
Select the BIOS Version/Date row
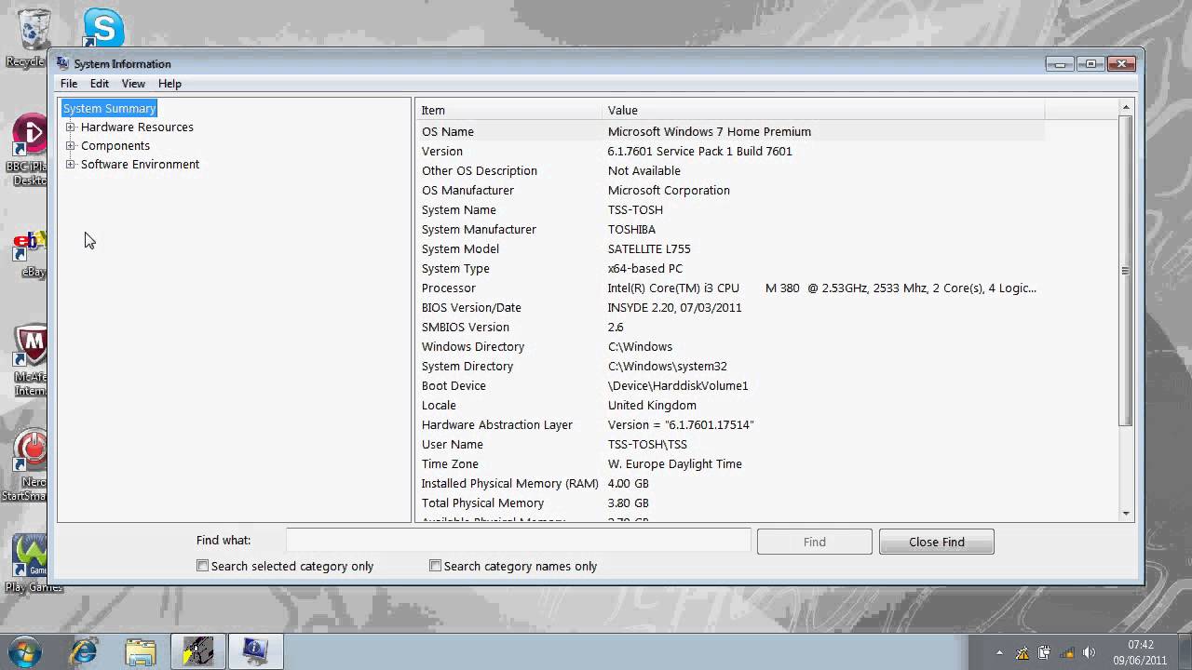click(x=730, y=307)
